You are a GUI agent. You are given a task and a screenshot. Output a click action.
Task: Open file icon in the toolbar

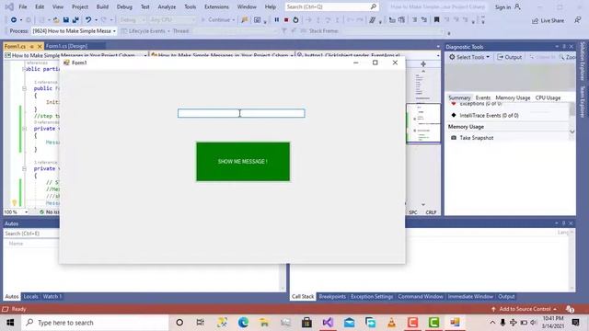click(56, 19)
